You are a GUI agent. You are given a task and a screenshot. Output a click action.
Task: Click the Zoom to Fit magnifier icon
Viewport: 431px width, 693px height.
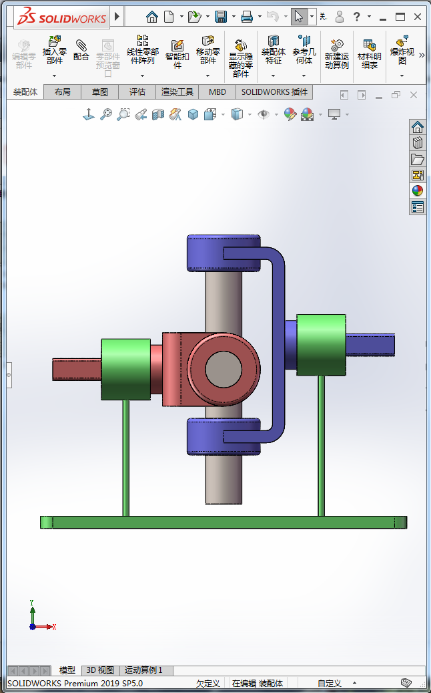(x=106, y=114)
